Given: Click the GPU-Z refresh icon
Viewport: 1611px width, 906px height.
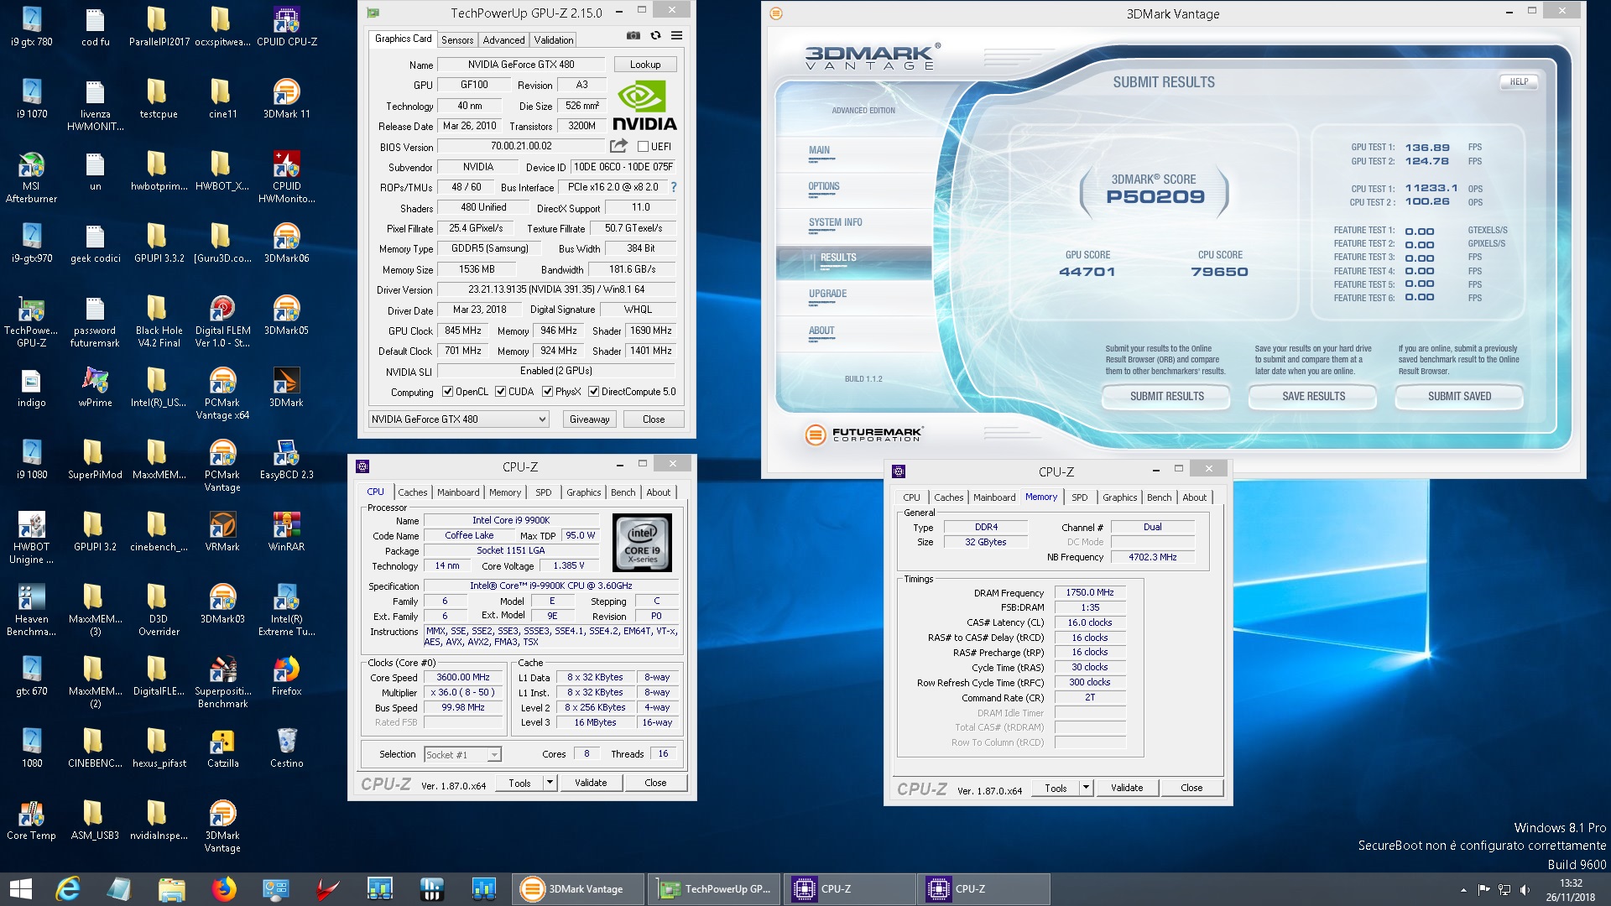Looking at the screenshot, I should tap(655, 36).
